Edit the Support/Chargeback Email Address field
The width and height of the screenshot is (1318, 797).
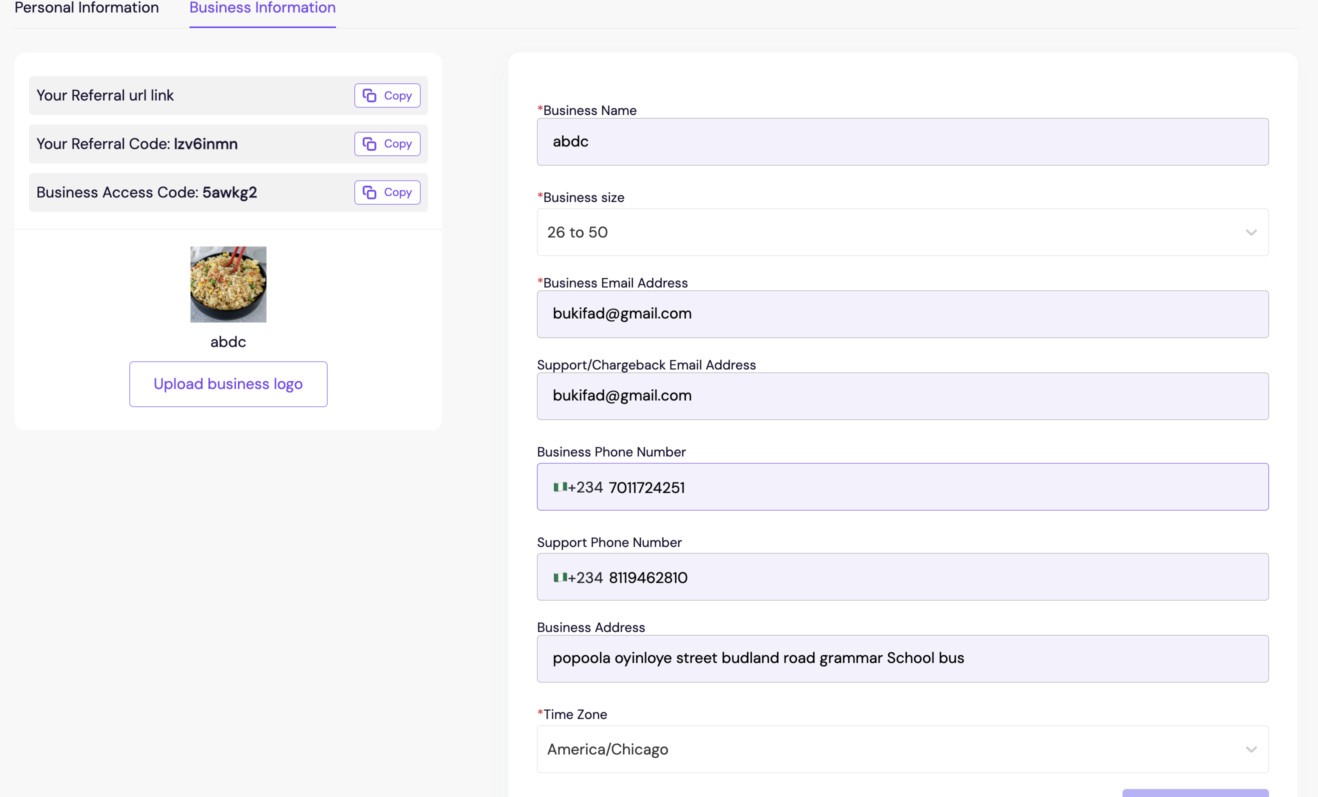tap(902, 396)
